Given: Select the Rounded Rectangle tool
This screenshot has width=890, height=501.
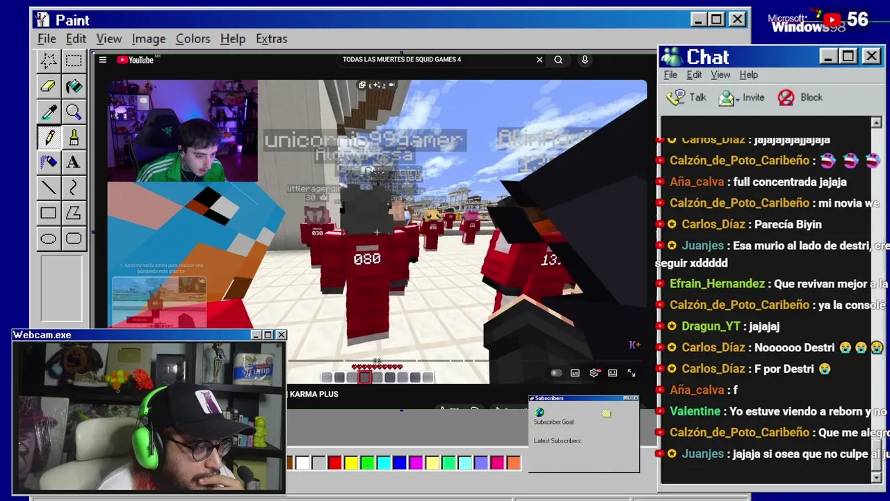Looking at the screenshot, I should click(x=74, y=239).
